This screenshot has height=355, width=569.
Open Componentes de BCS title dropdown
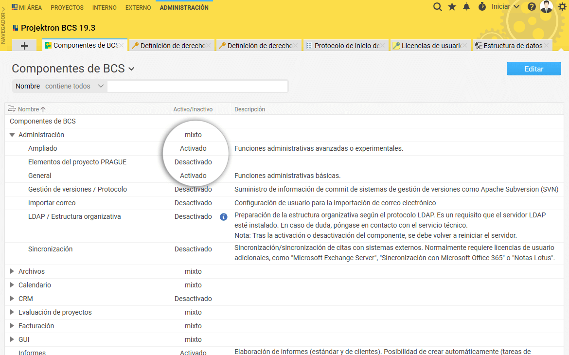click(131, 70)
